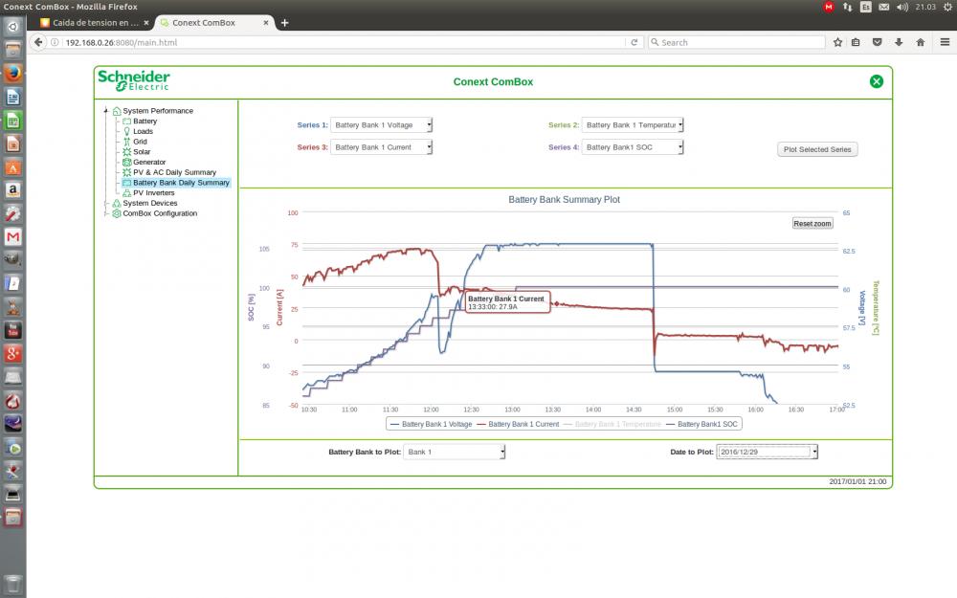Viewport: 957px width, 598px height.
Task: Open the Firefox downloads arrow
Action: (x=899, y=42)
